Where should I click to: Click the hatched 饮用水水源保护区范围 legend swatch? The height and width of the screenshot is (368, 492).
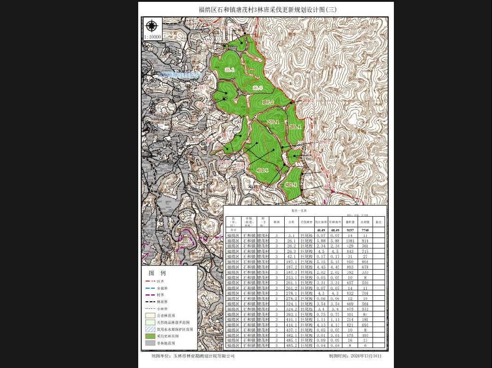[x=150, y=329]
